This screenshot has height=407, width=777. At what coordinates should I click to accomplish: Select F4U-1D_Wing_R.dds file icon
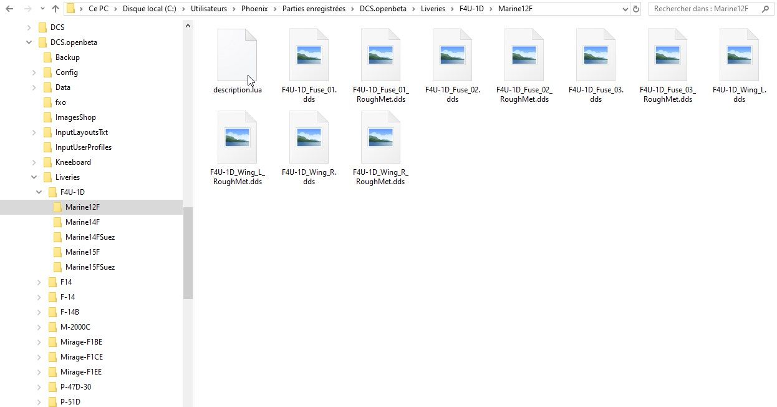coord(309,137)
